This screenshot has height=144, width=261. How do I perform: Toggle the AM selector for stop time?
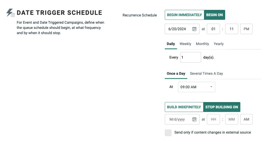(x=246, y=119)
